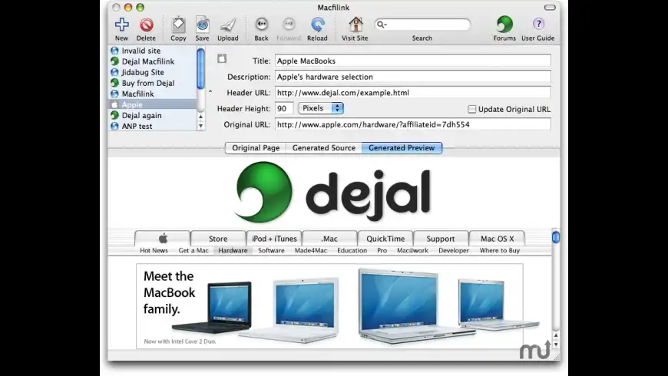Click the Title field with Apple MacBooks
This screenshot has width=668, height=376.
413,61
